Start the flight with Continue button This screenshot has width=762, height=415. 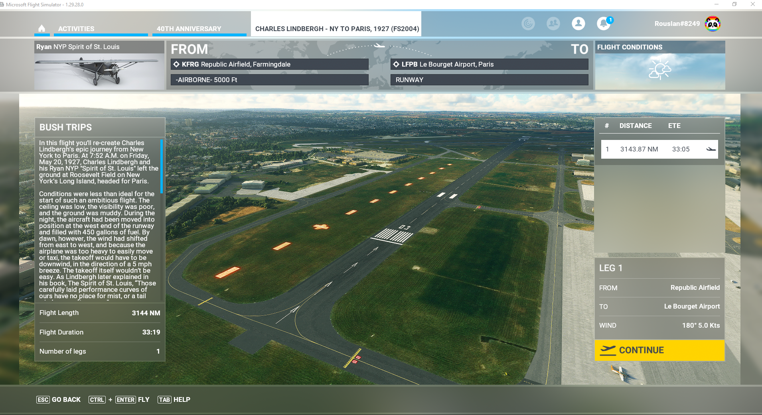coord(659,350)
